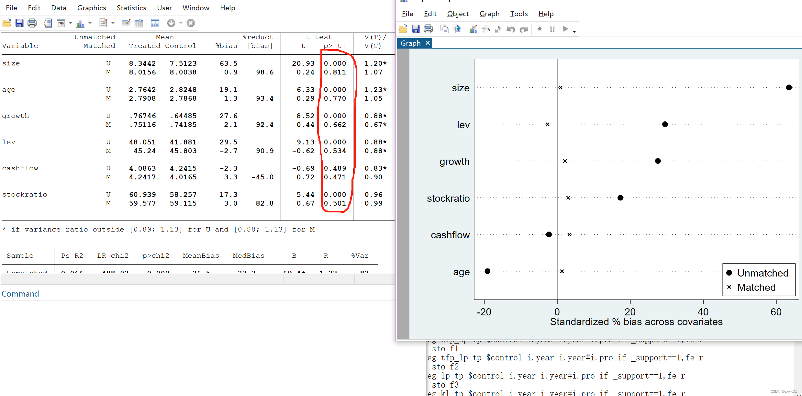Open the Object menu in Graph window
The height and width of the screenshot is (396, 802).
point(458,14)
